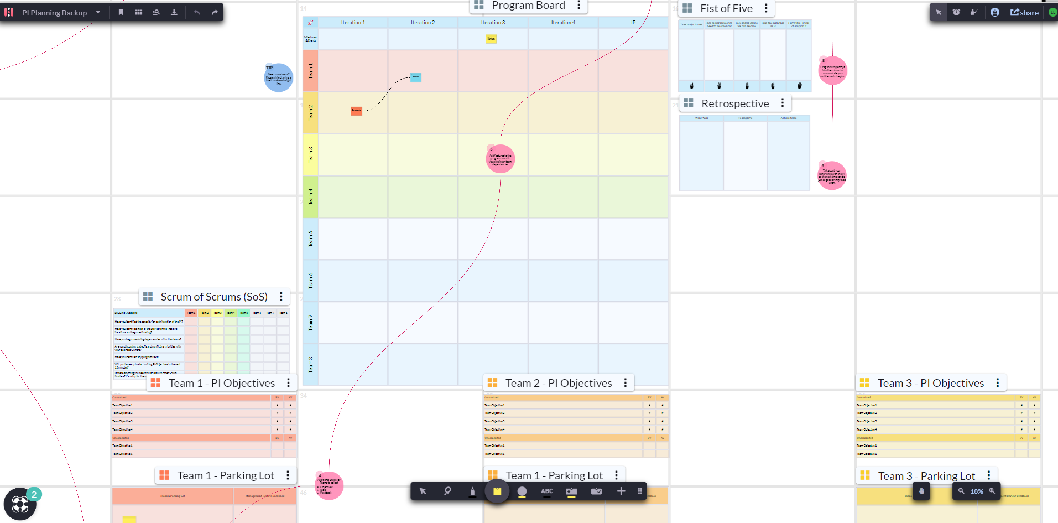
Task: Open Team 1 - PI Objectives options menu
Action: [x=288, y=383]
